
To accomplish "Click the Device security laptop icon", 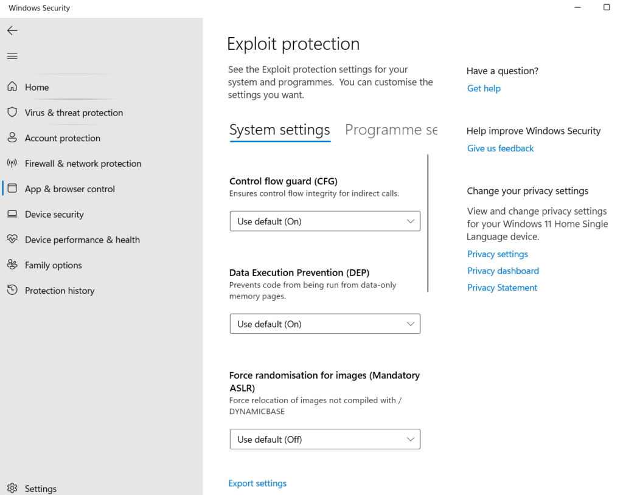I will (12, 214).
